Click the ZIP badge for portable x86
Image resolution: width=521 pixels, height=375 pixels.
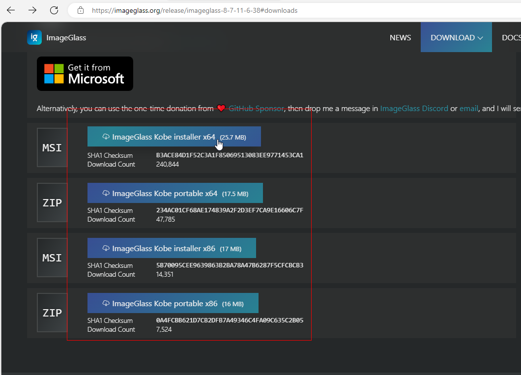point(52,313)
